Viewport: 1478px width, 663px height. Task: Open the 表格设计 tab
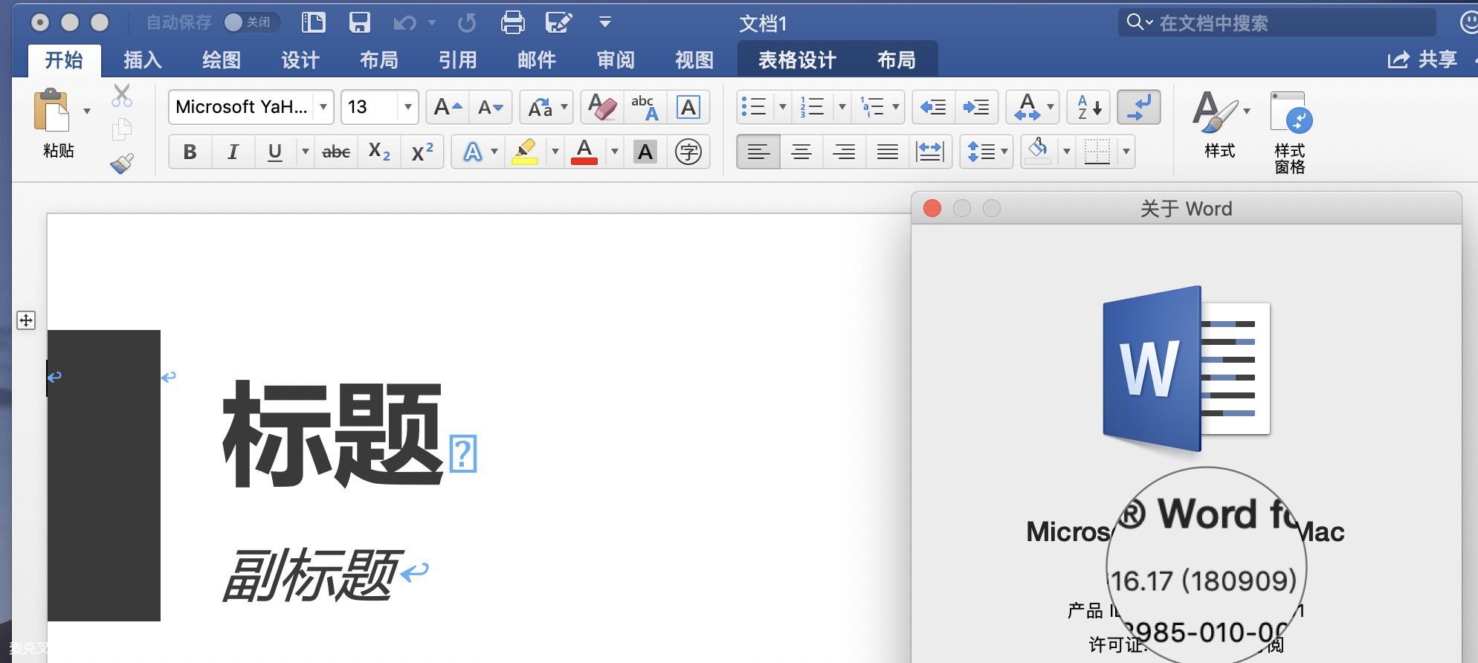tap(797, 59)
